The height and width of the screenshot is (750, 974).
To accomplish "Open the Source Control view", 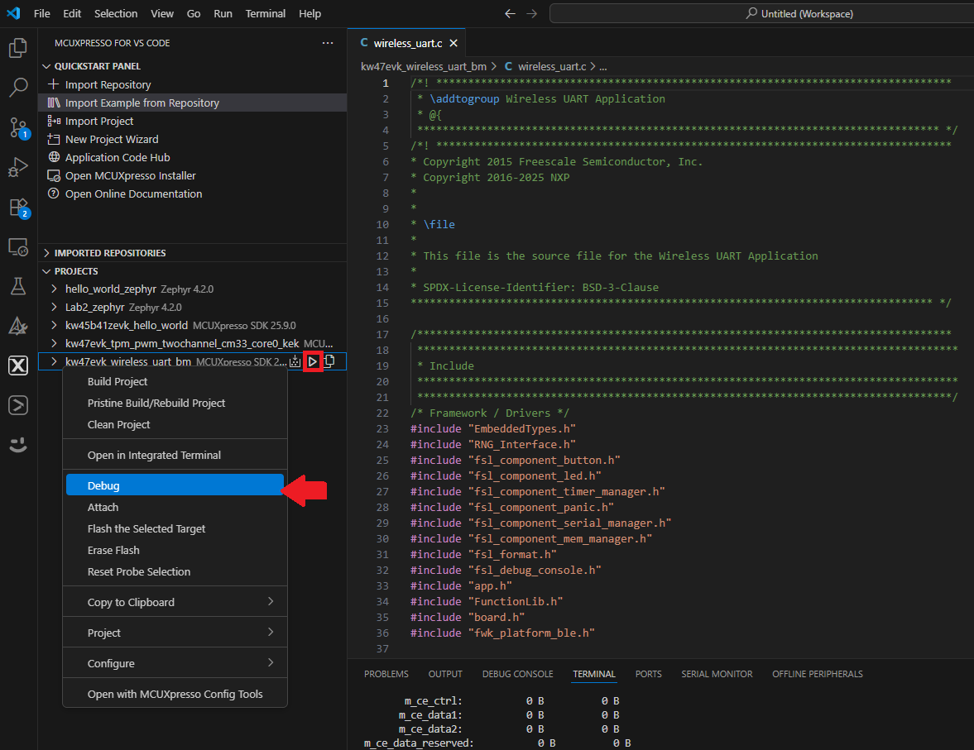I will tap(17, 127).
